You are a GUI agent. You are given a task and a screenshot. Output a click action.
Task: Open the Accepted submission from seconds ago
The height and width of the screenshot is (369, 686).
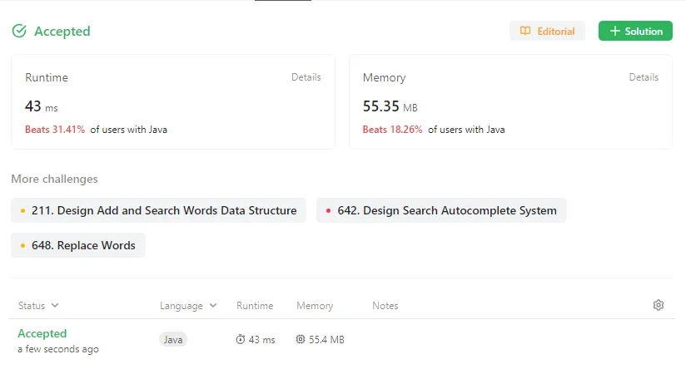pyautogui.click(x=42, y=333)
